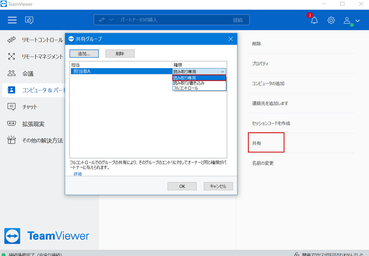Click プロパティ in the right panel
The height and width of the screenshot is (256, 369).
(x=260, y=64)
